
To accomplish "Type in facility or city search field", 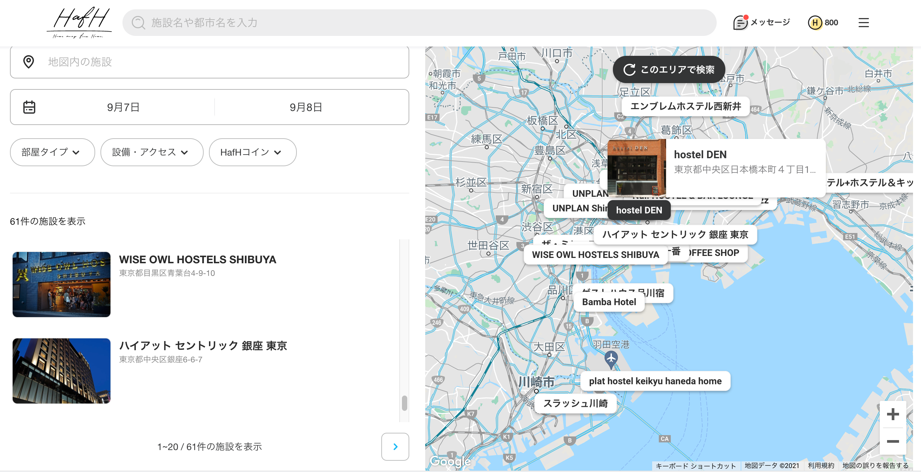I will [x=419, y=23].
